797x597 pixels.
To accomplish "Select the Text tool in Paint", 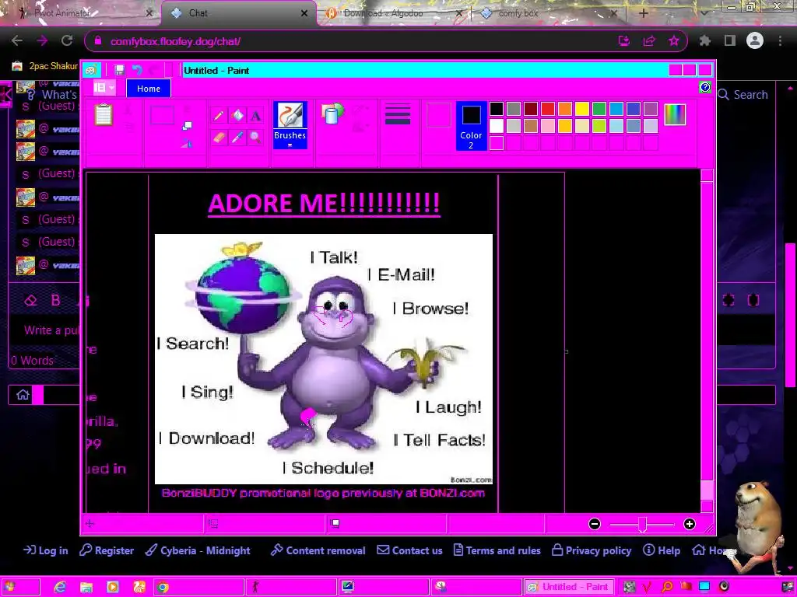I will tap(255, 116).
